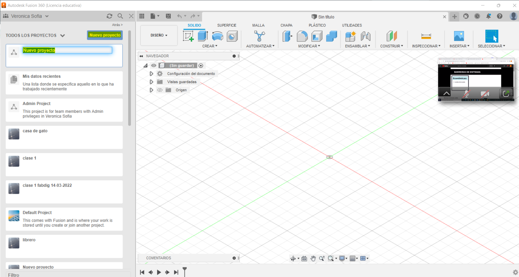Viewport: 519px width, 277px height.
Task: Open the librero project
Action: (64, 246)
